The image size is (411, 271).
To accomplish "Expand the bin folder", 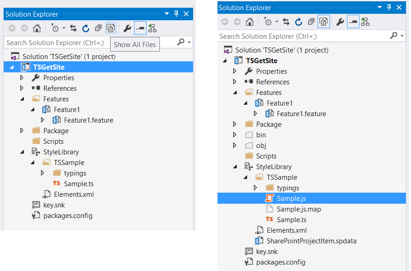I will point(235,135).
